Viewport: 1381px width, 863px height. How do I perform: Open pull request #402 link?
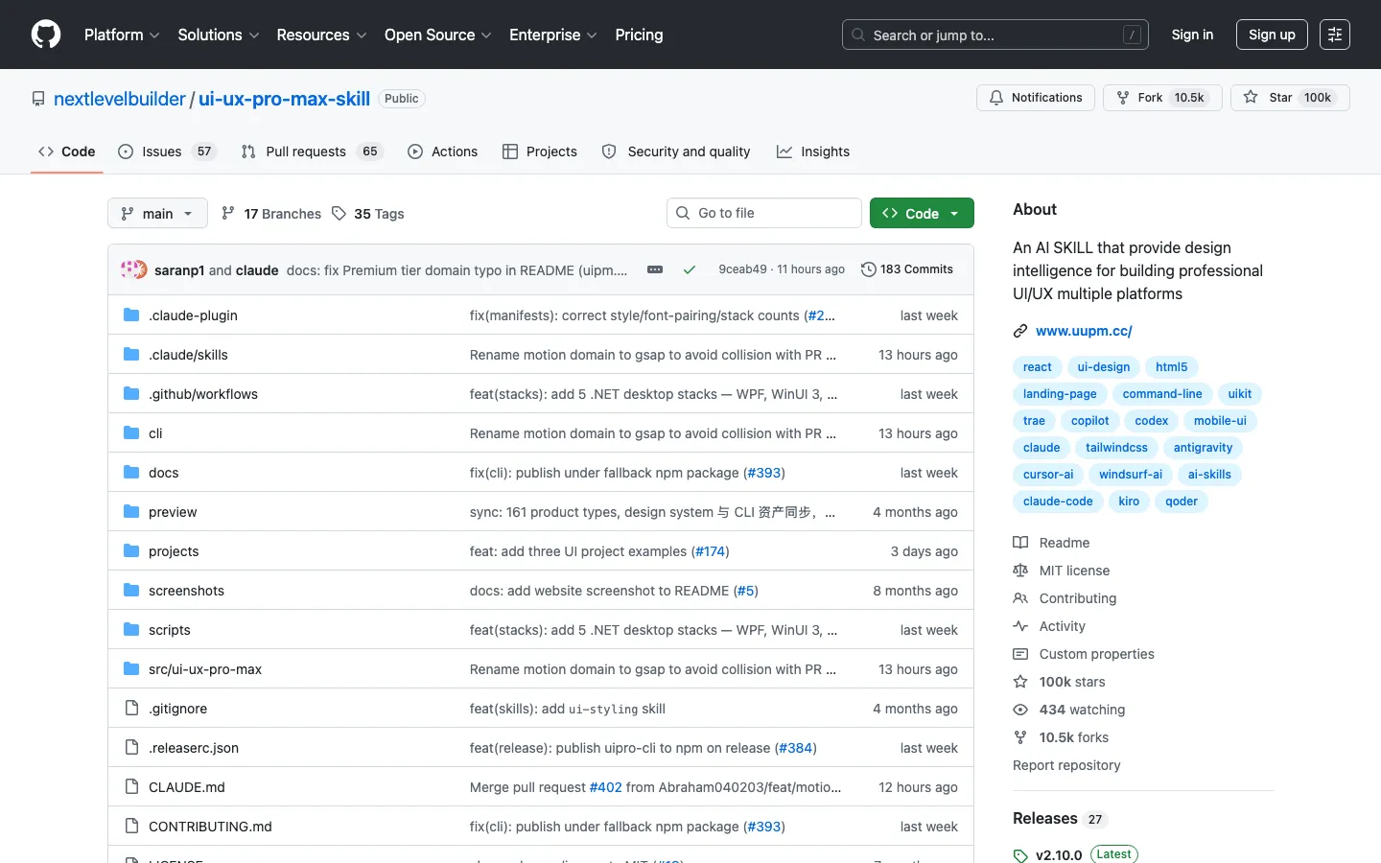[605, 787]
